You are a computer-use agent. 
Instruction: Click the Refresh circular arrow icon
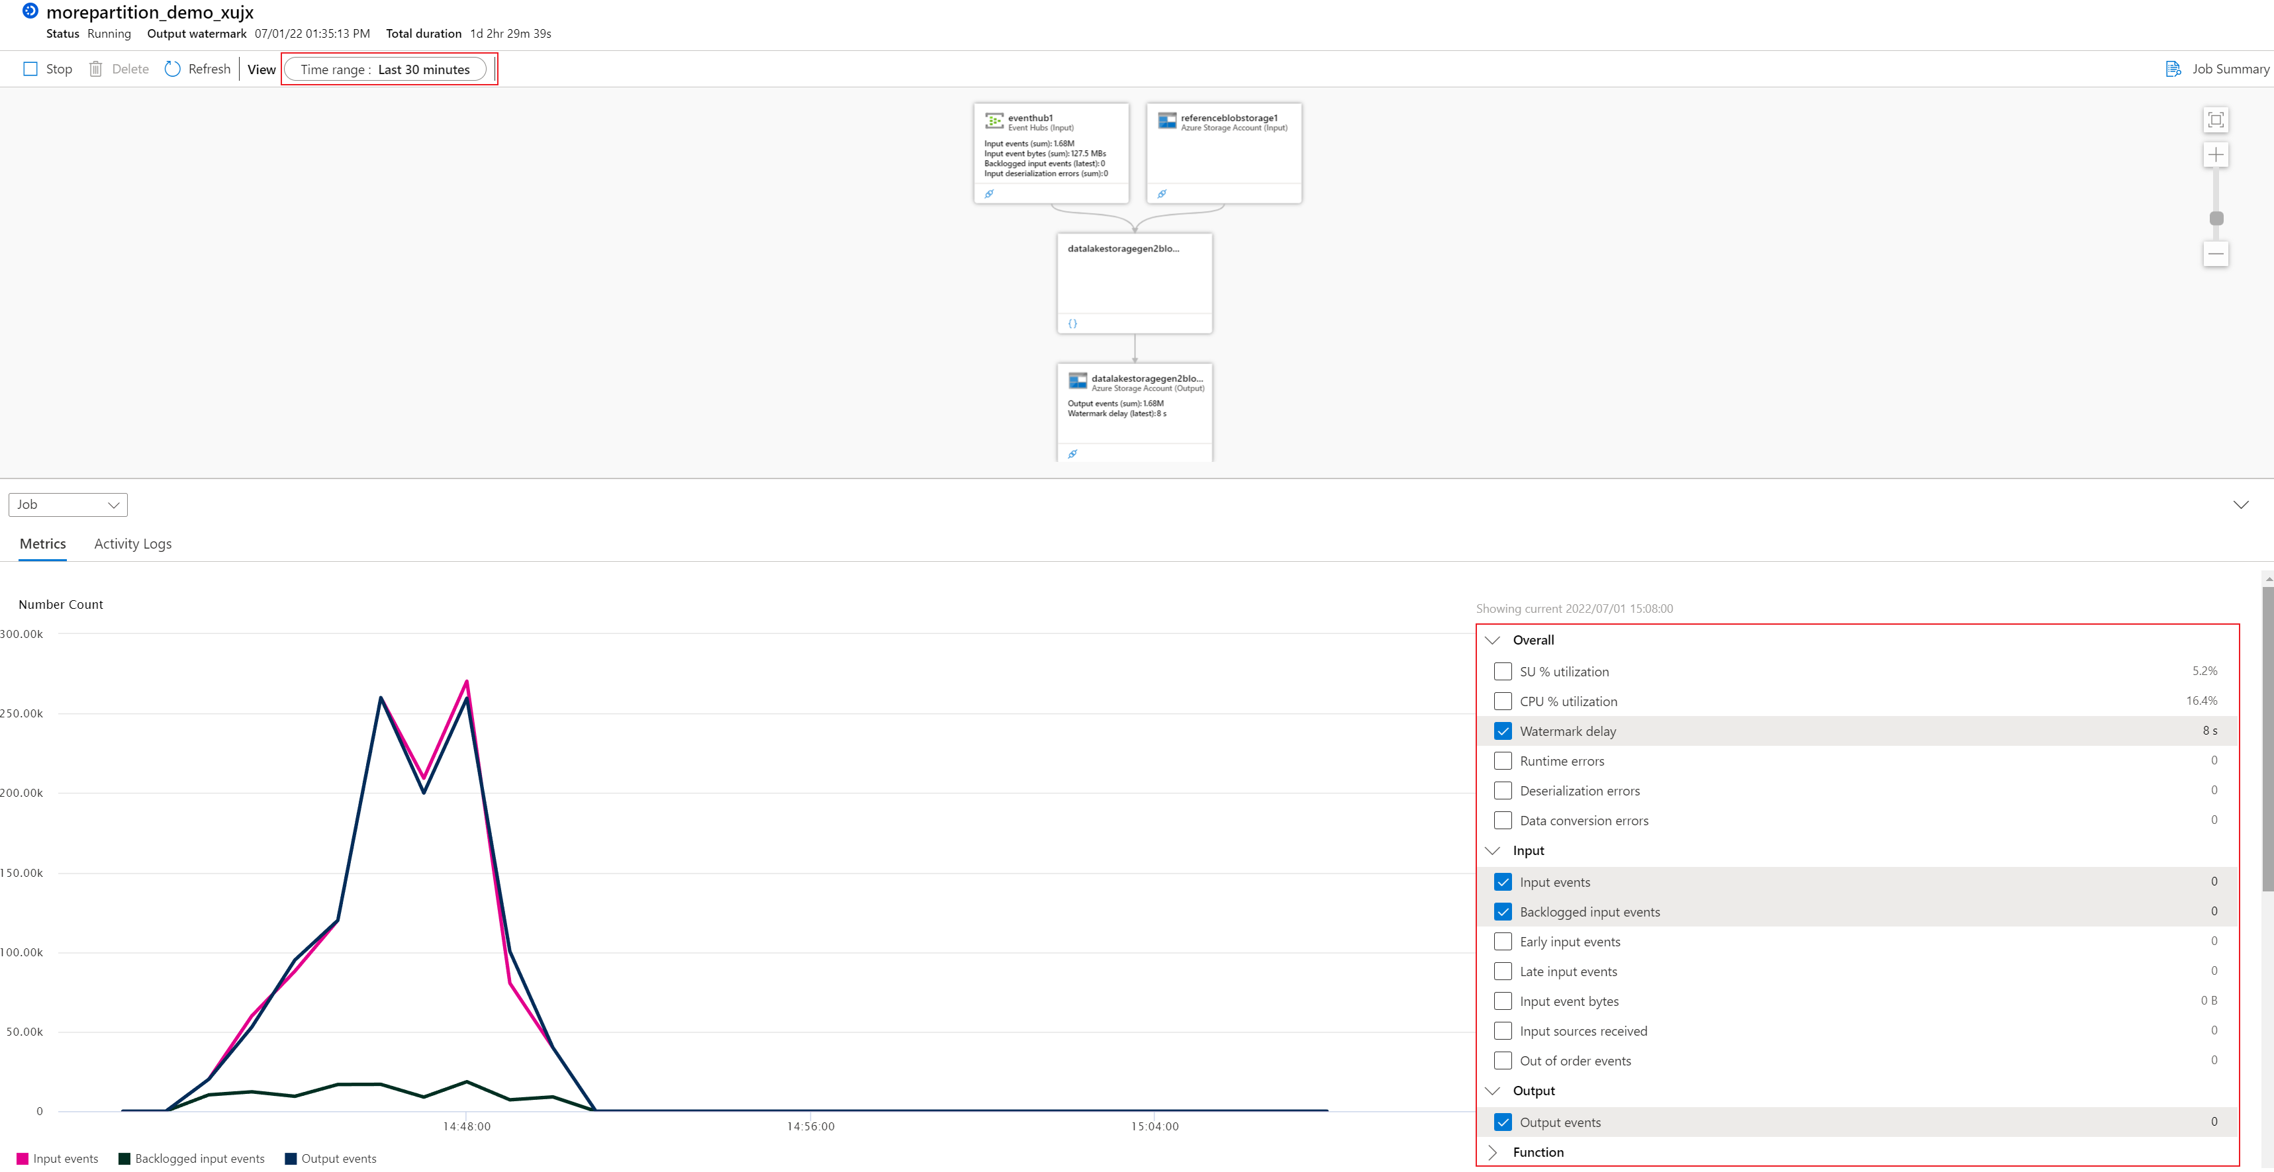[x=173, y=69]
